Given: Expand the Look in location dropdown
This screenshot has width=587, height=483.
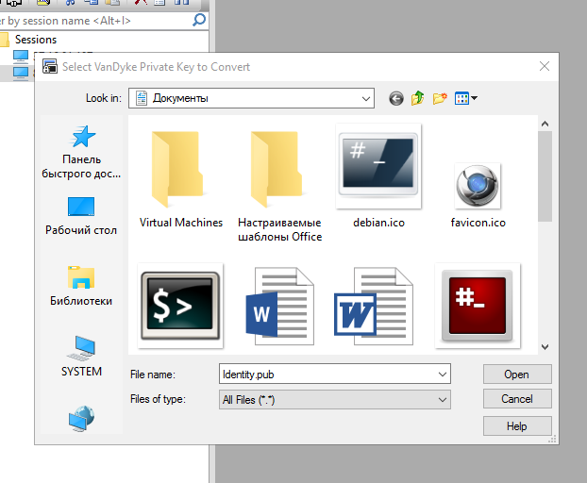Looking at the screenshot, I should (365, 98).
